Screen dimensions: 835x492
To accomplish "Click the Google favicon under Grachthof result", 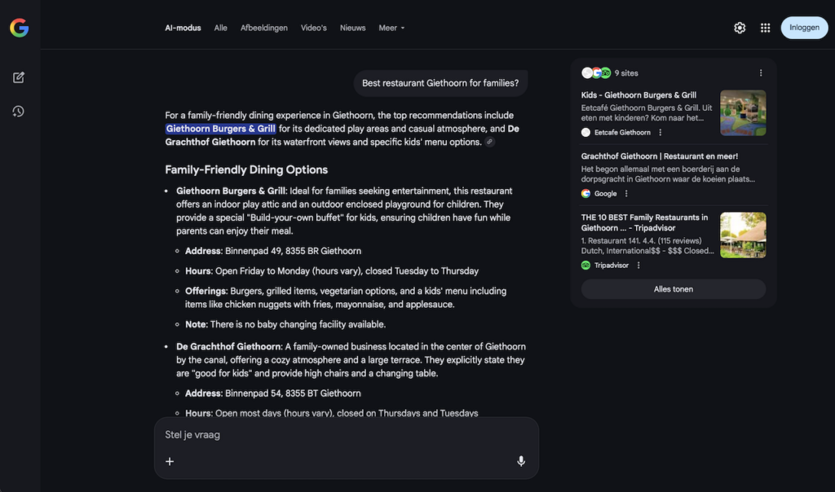I will click(x=585, y=194).
